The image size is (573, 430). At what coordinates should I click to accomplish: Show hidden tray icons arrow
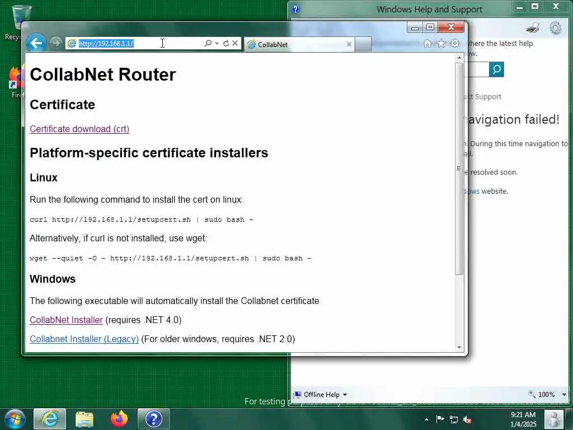coord(426,419)
